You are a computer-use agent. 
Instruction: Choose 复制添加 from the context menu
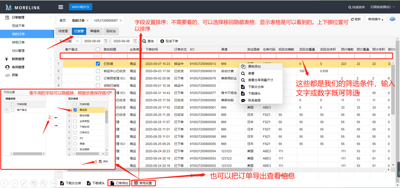click(x=261, y=66)
